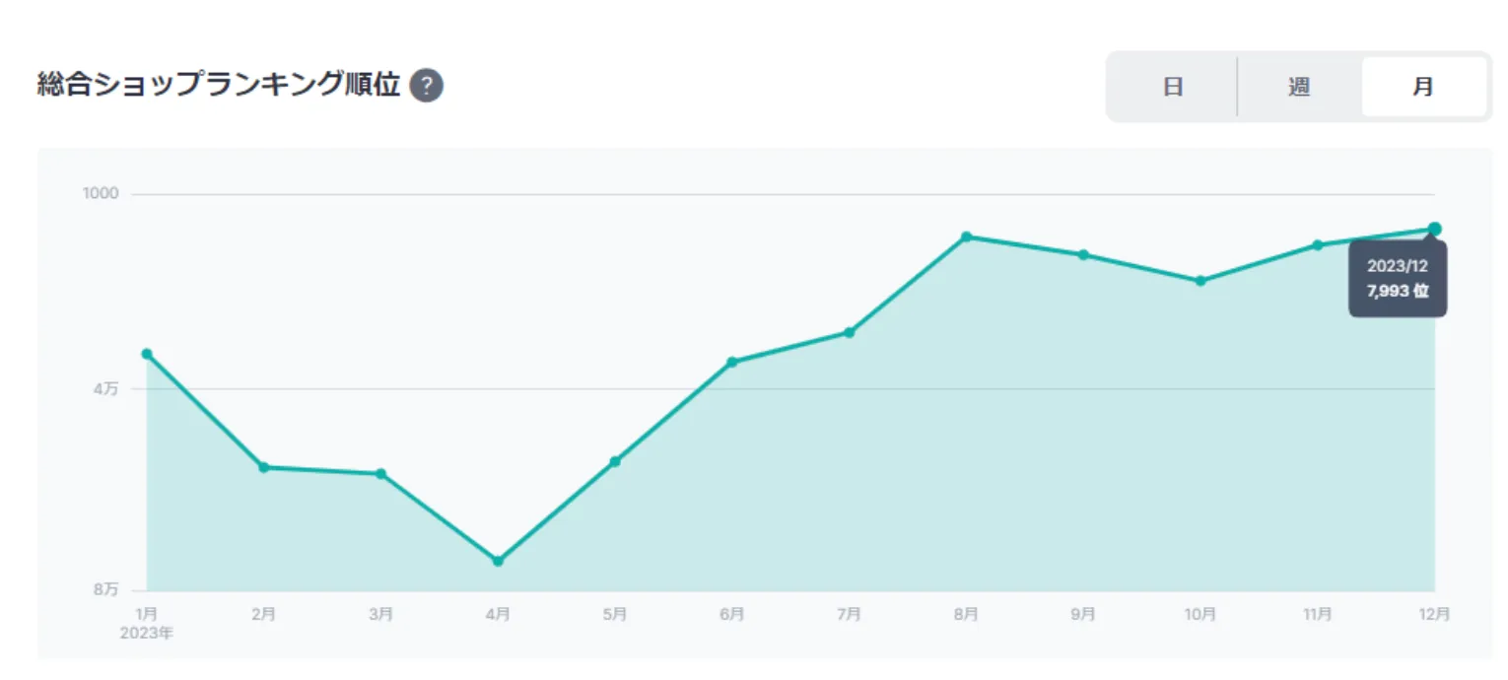Click the 5月 data point on chart
1508x680 pixels.
tap(615, 461)
